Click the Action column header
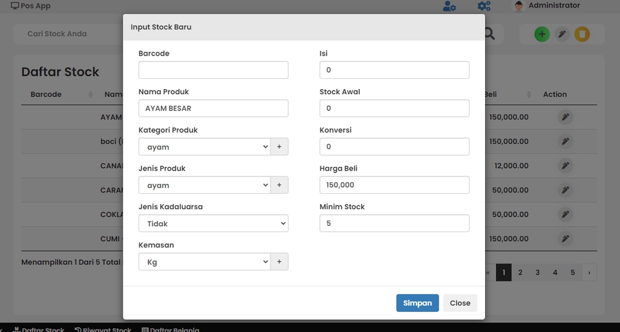The height and width of the screenshot is (332, 620). click(x=555, y=94)
